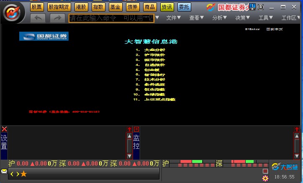Viewport: 303px width, 183px height.
Task: Click the round application logo button
Action: pos(12,13)
